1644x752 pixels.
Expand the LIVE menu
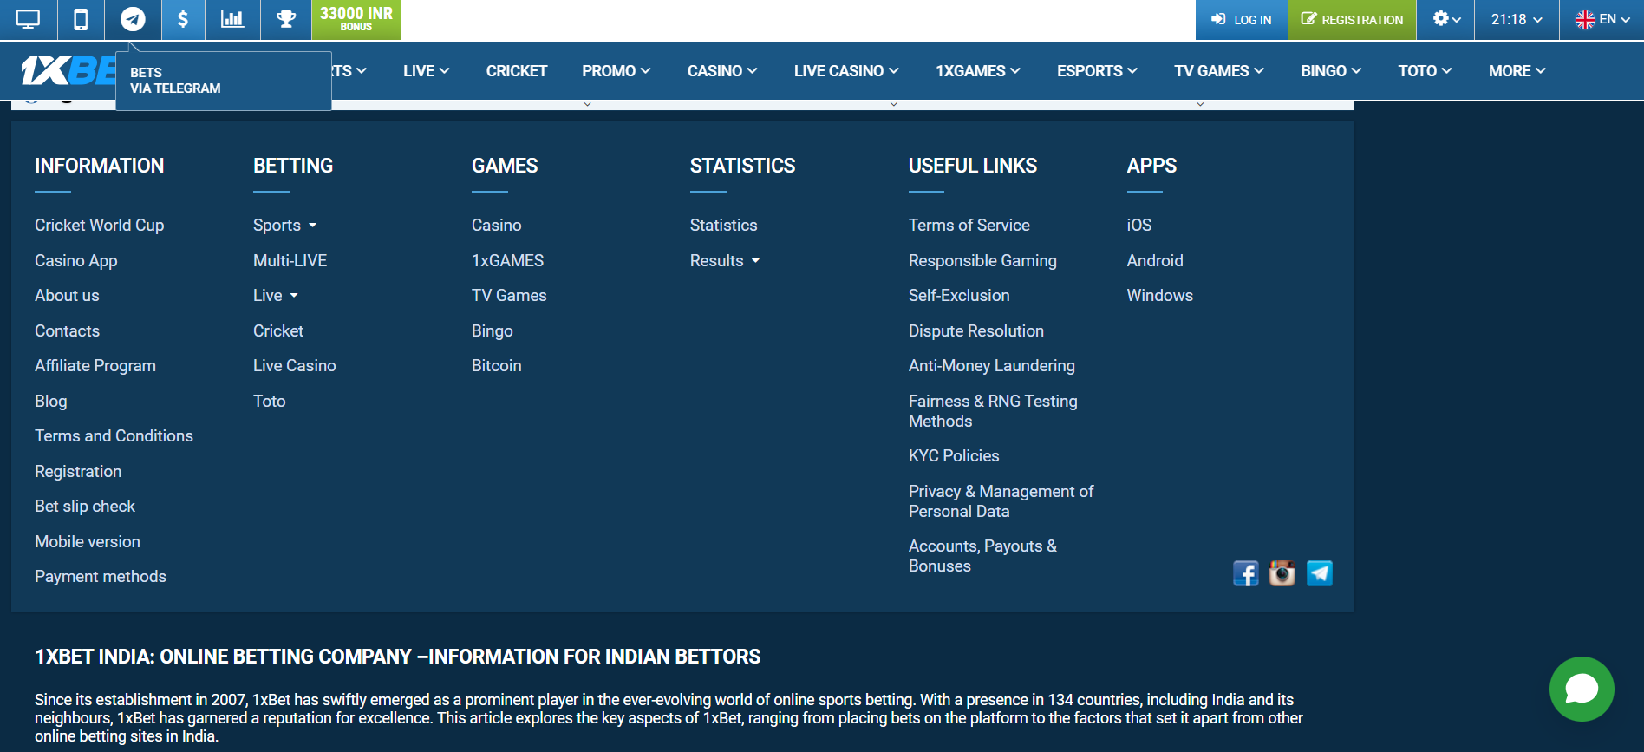pyautogui.click(x=426, y=71)
